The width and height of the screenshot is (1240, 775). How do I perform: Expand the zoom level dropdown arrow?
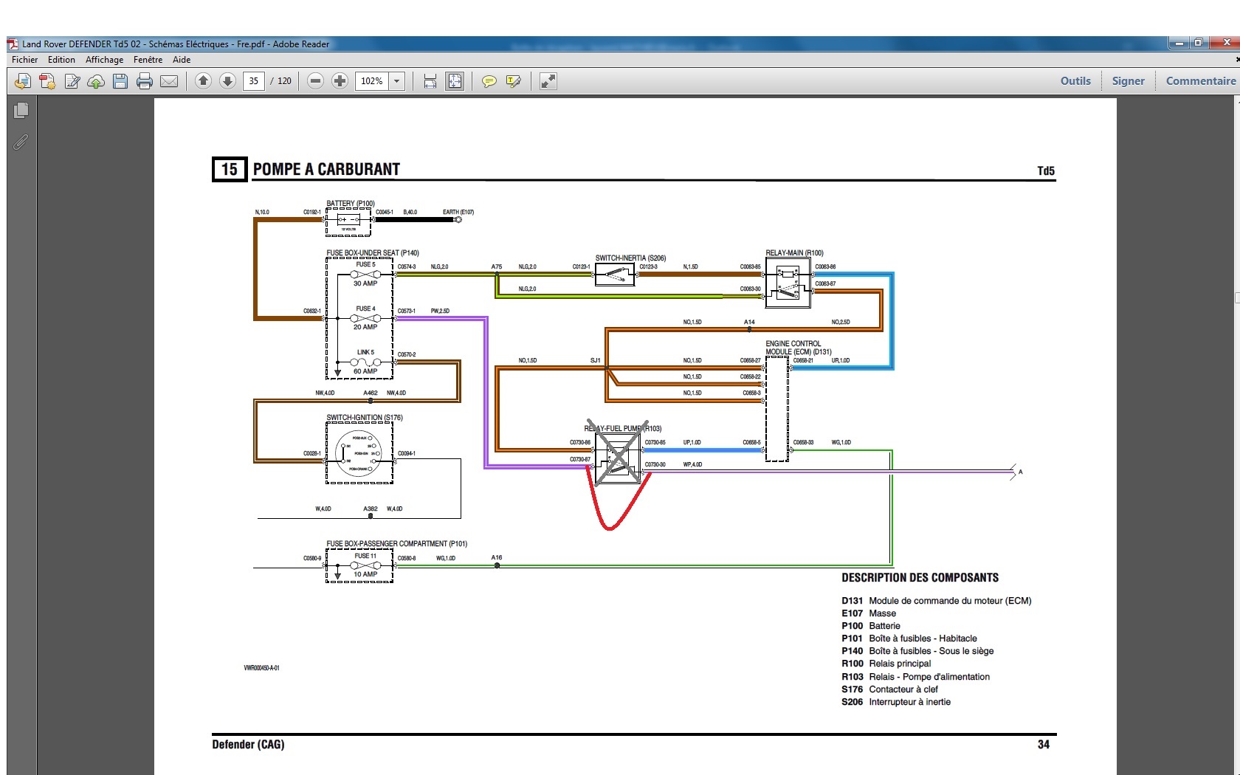[x=397, y=81]
